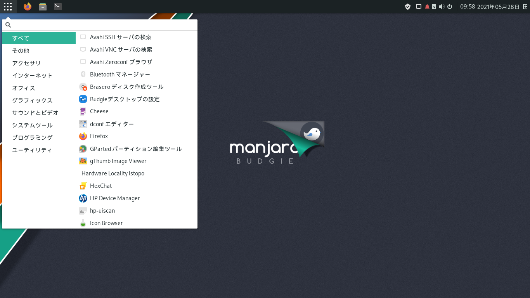Image resolution: width=530 pixels, height=298 pixels.
Task: Launch the terminal from the top panel
Action: coord(58,7)
